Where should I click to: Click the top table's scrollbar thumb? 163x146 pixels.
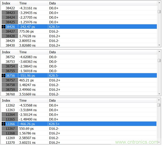click(x=159, y=12)
